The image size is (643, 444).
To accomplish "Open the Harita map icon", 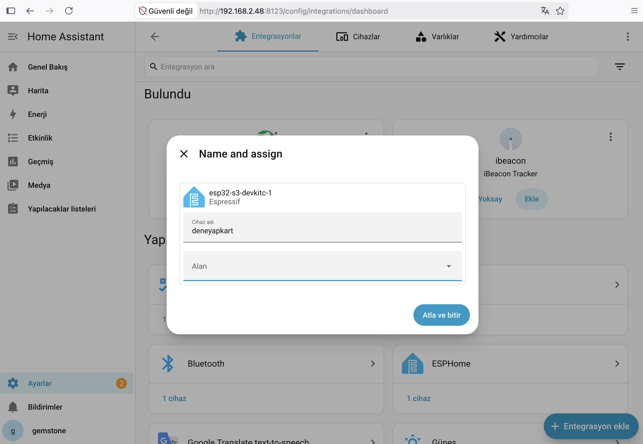I will click(x=13, y=91).
